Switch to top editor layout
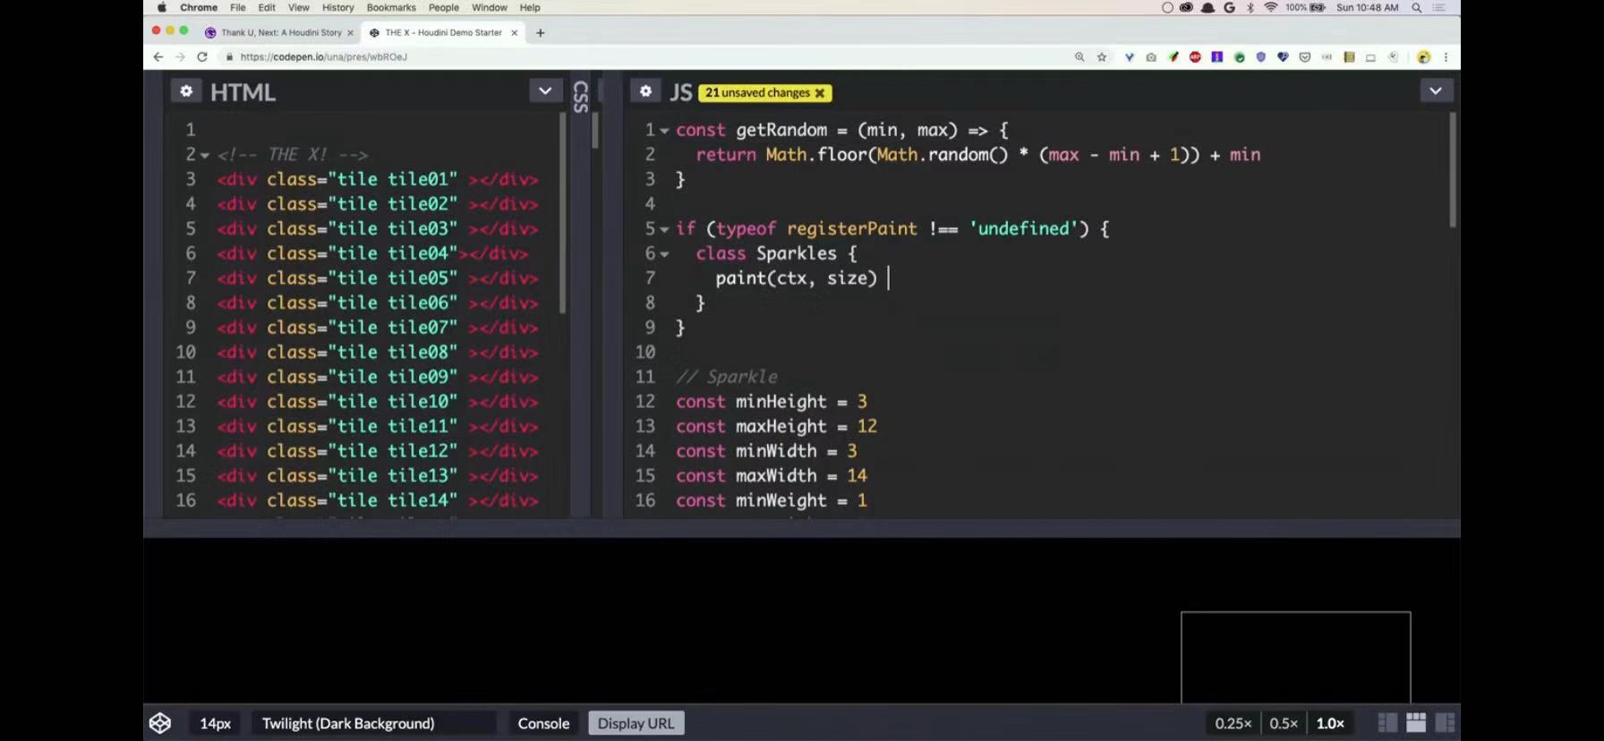Screen dimensions: 1604x741 tap(1416, 723)
